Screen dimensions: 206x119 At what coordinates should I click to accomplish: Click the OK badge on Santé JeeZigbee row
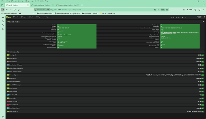[x=203, y=75]
